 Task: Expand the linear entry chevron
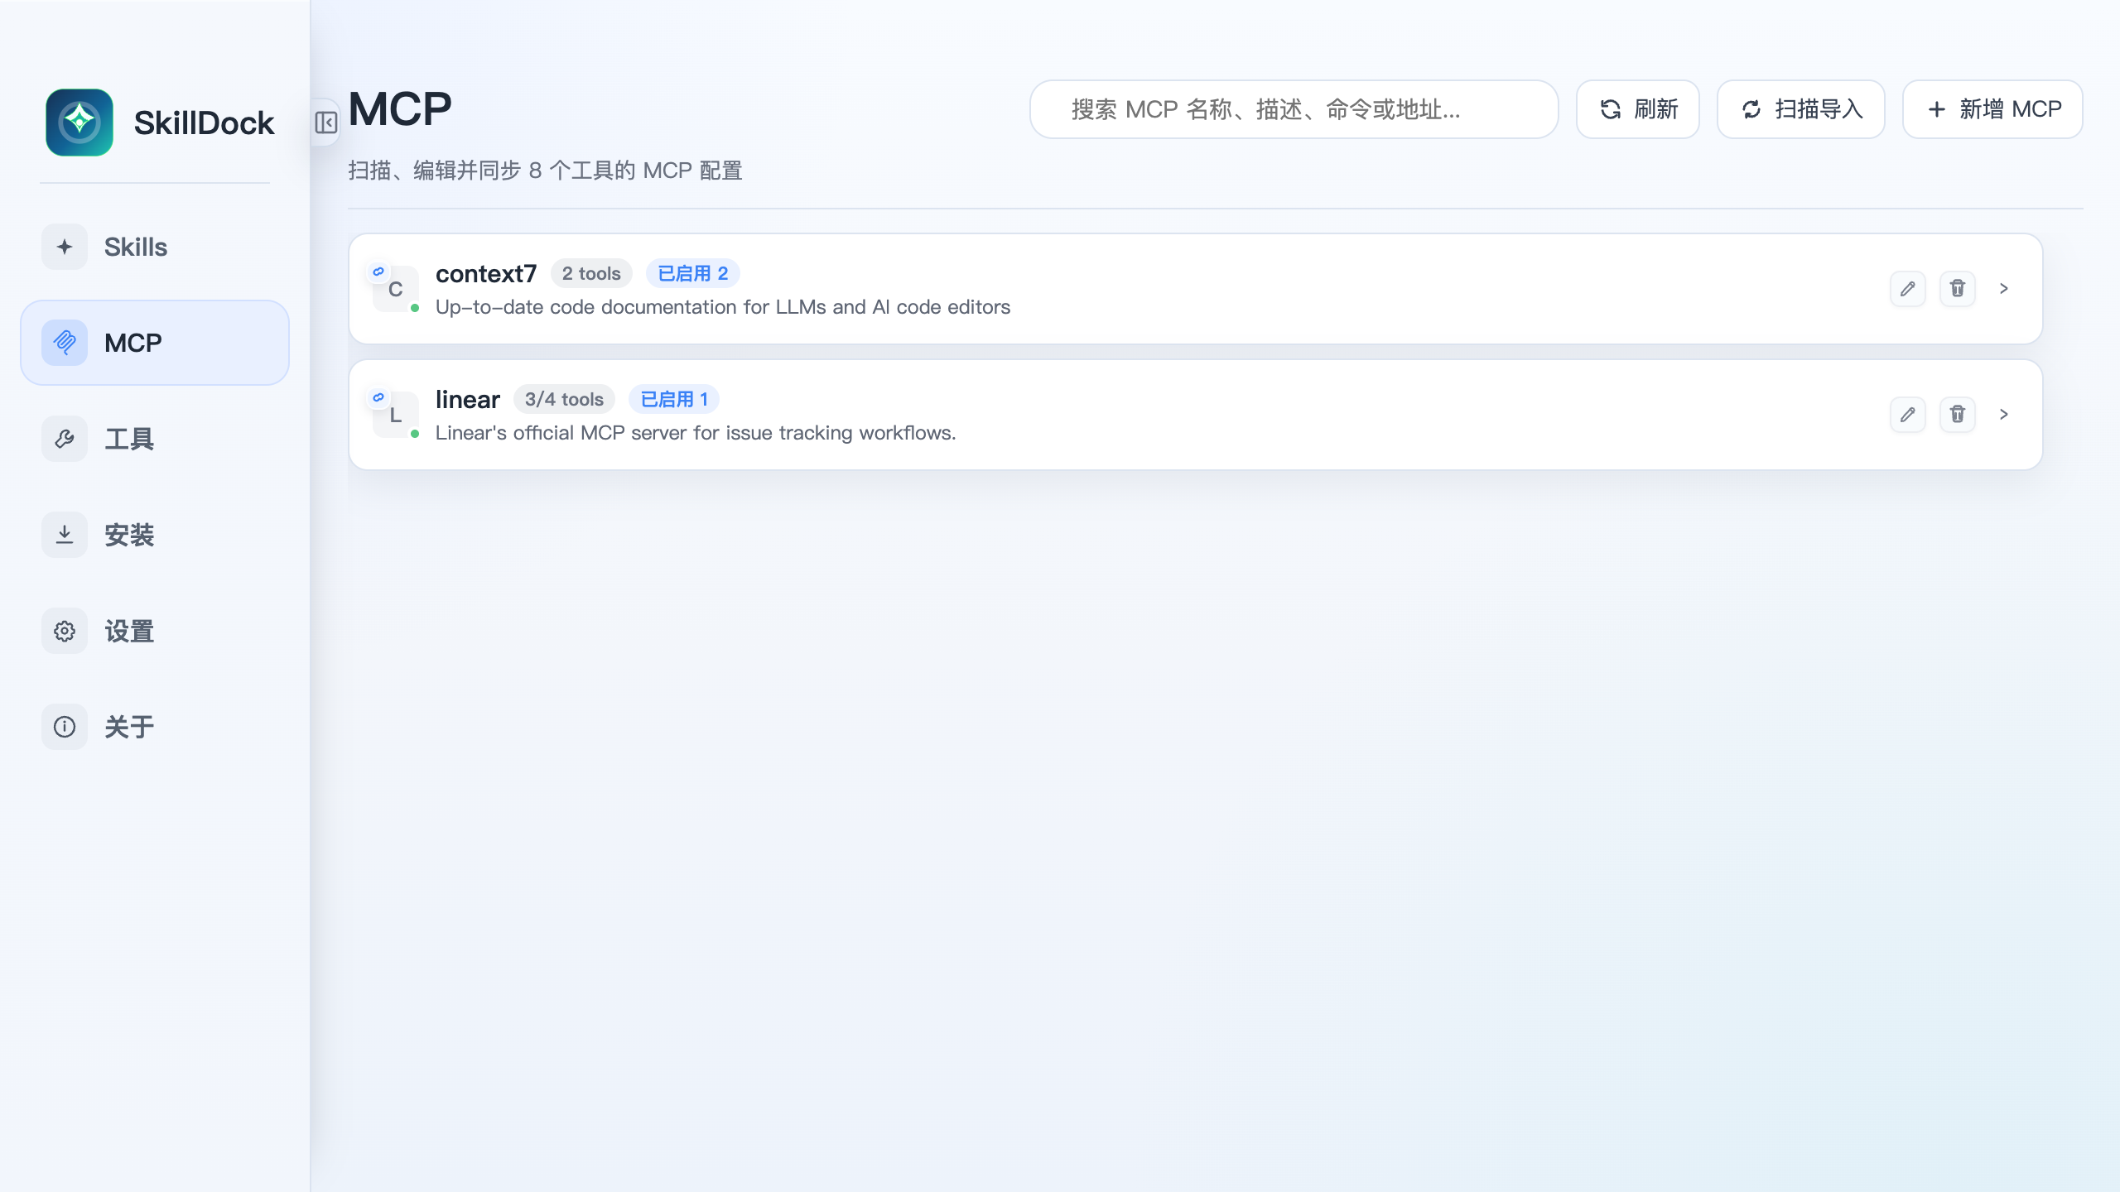click(x=2004, y=415)
